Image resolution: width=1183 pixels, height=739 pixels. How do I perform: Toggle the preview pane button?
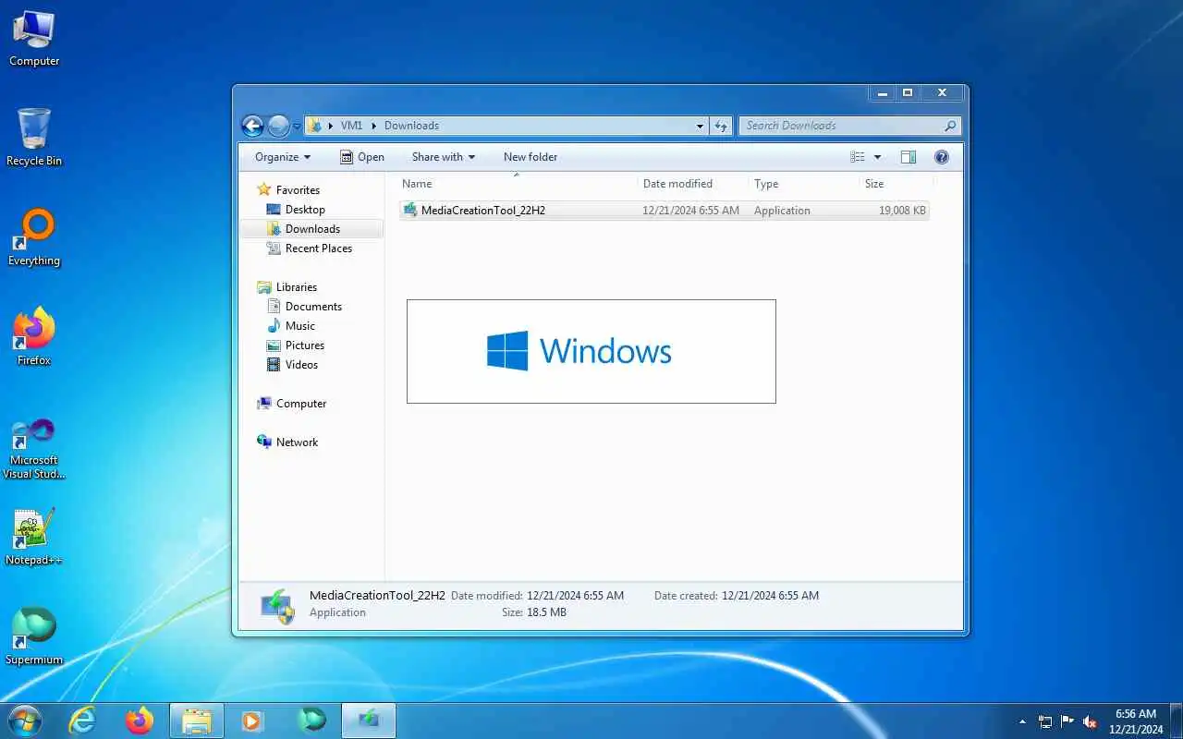pyautogui.click(x=909, y=157)
